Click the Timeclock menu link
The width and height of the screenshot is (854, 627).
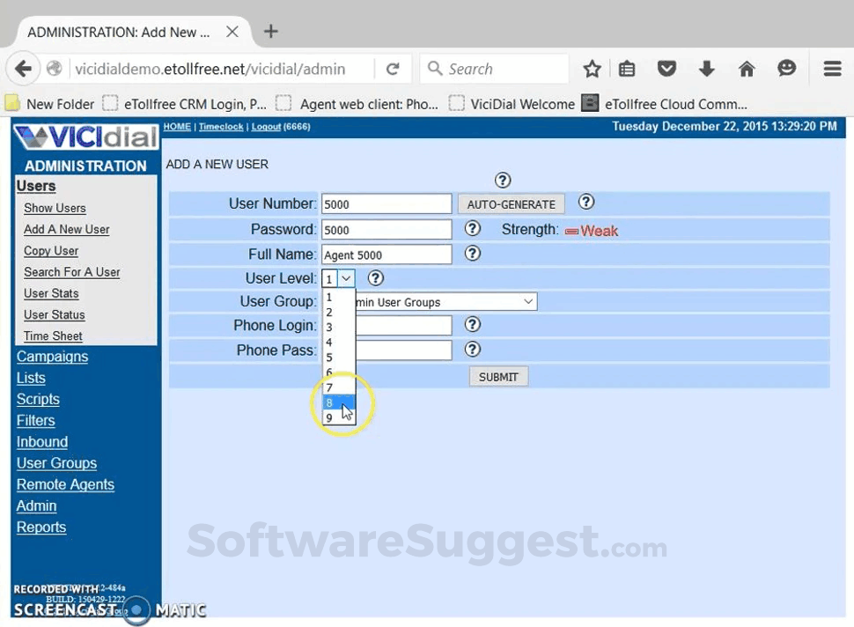click(x=221, y=126)
